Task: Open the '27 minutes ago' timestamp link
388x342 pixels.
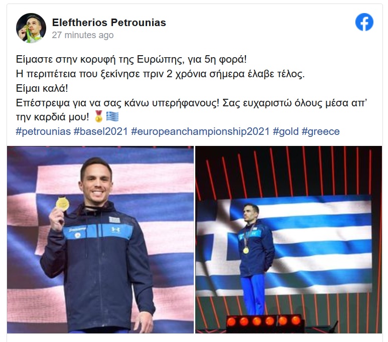Action: pyautogui.click(x=83, y=35)
